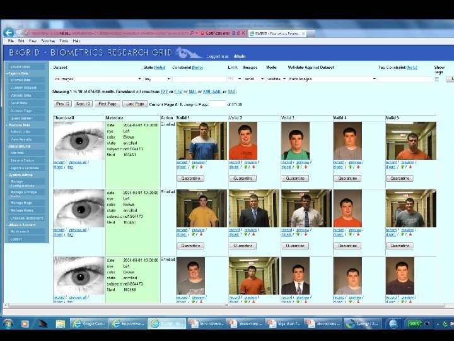The width and height of the screenshot is (454, 341).
Task: Click green up-arrow under second-row Valid 1 photo
Action: coord(194,234)
